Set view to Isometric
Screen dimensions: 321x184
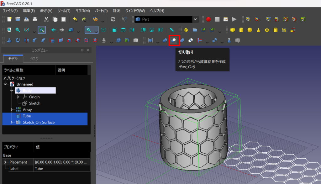coord(103,30)
